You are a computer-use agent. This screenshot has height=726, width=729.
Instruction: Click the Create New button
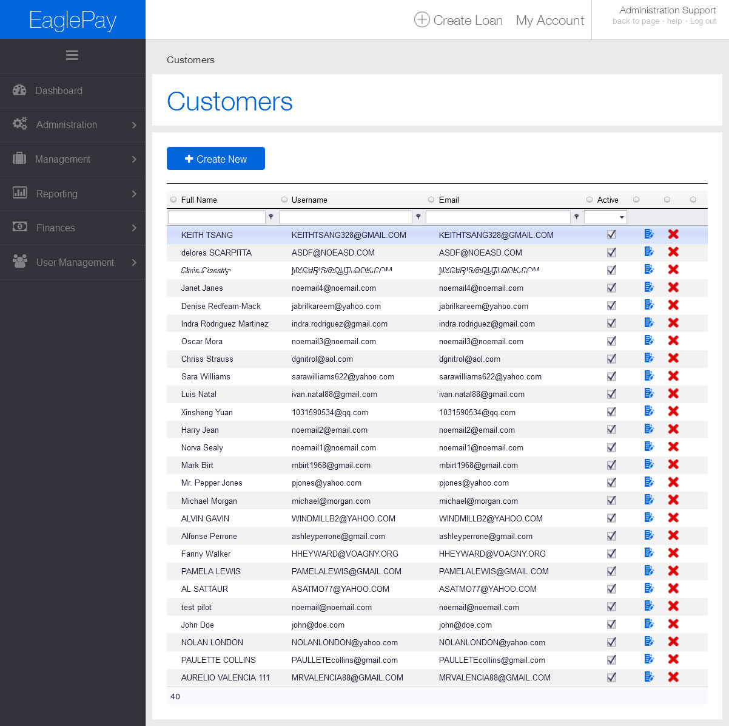[216, 159]
